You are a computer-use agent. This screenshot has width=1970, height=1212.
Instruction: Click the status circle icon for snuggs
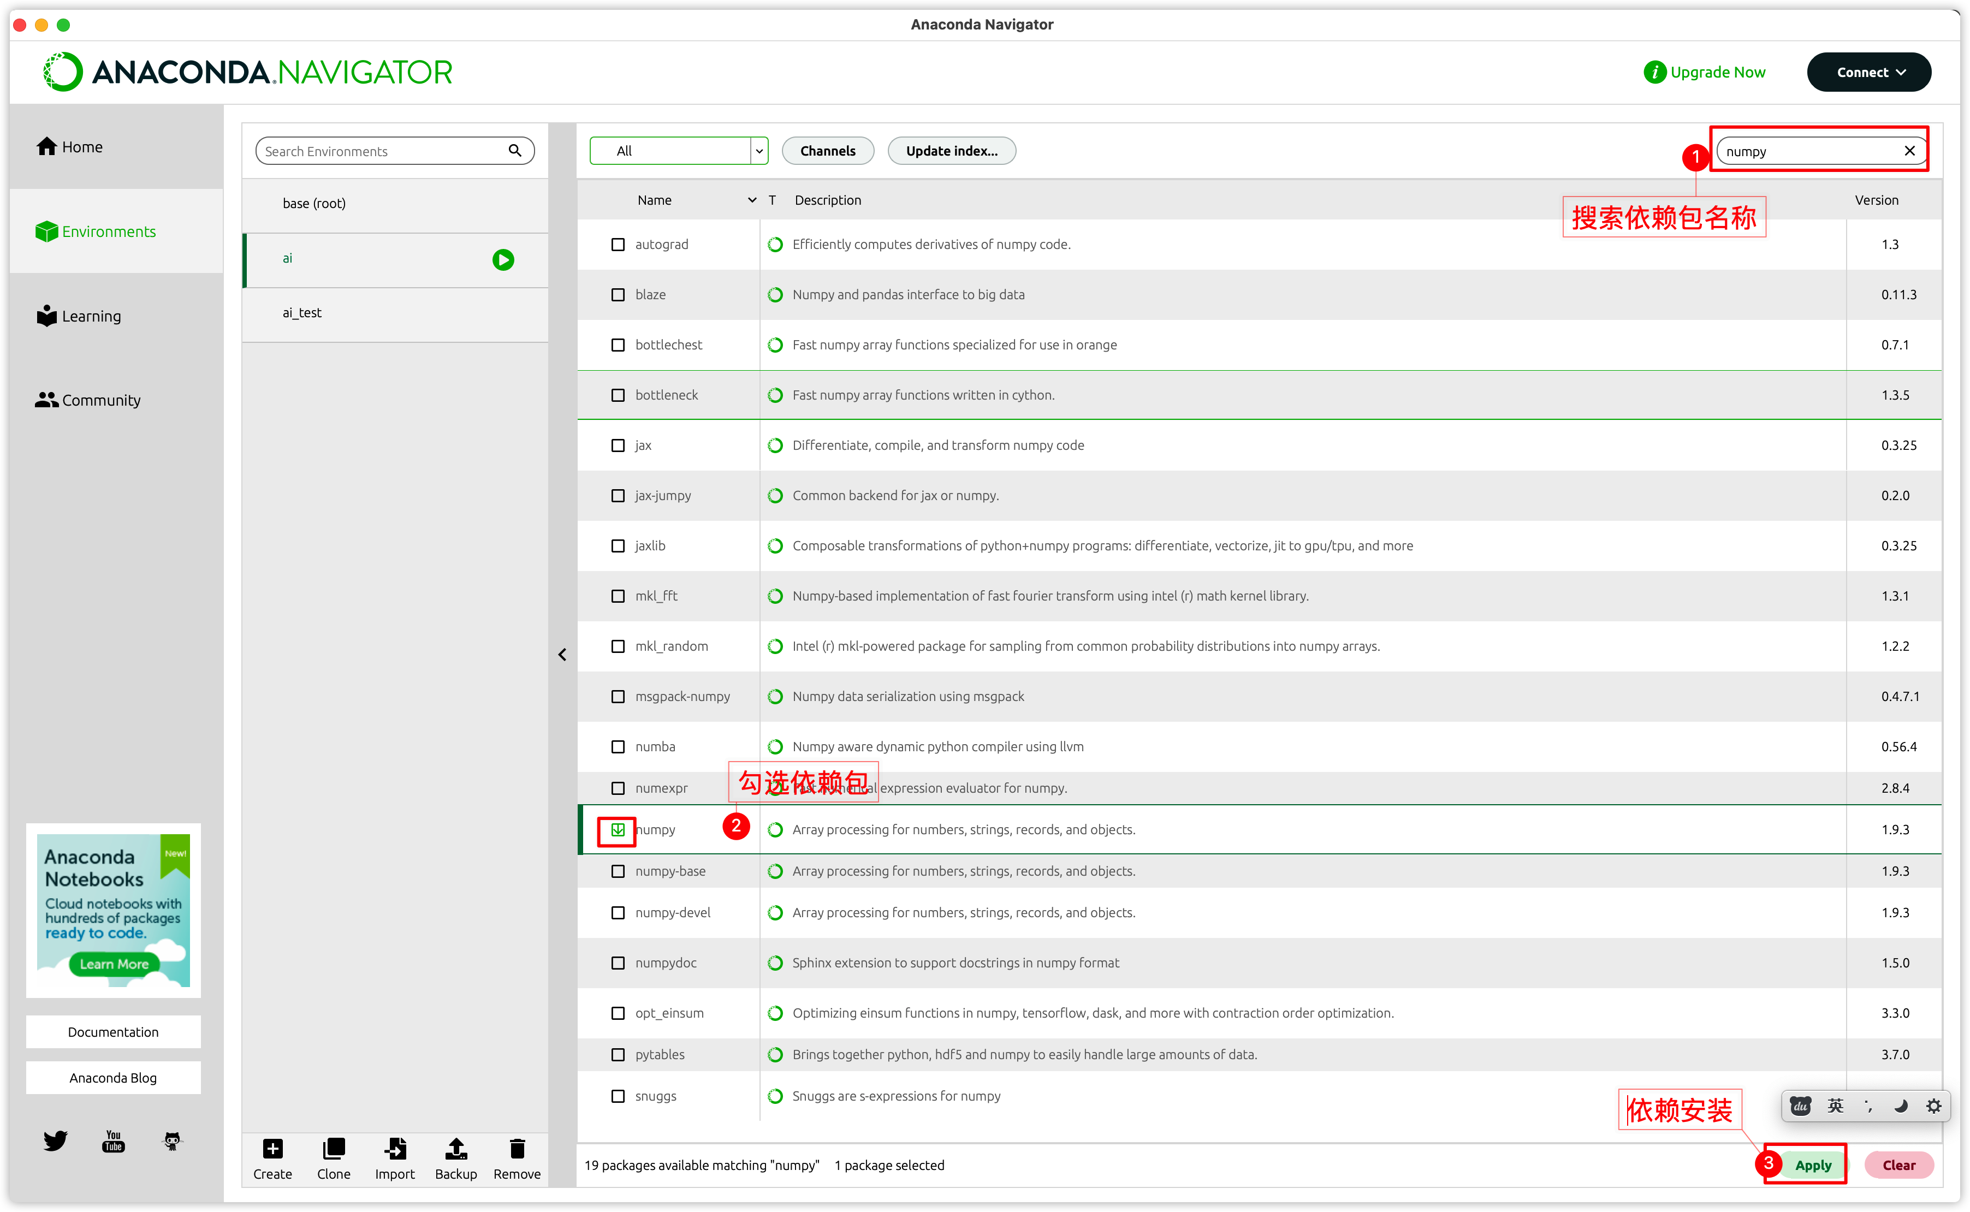[x=774, y=1096]
